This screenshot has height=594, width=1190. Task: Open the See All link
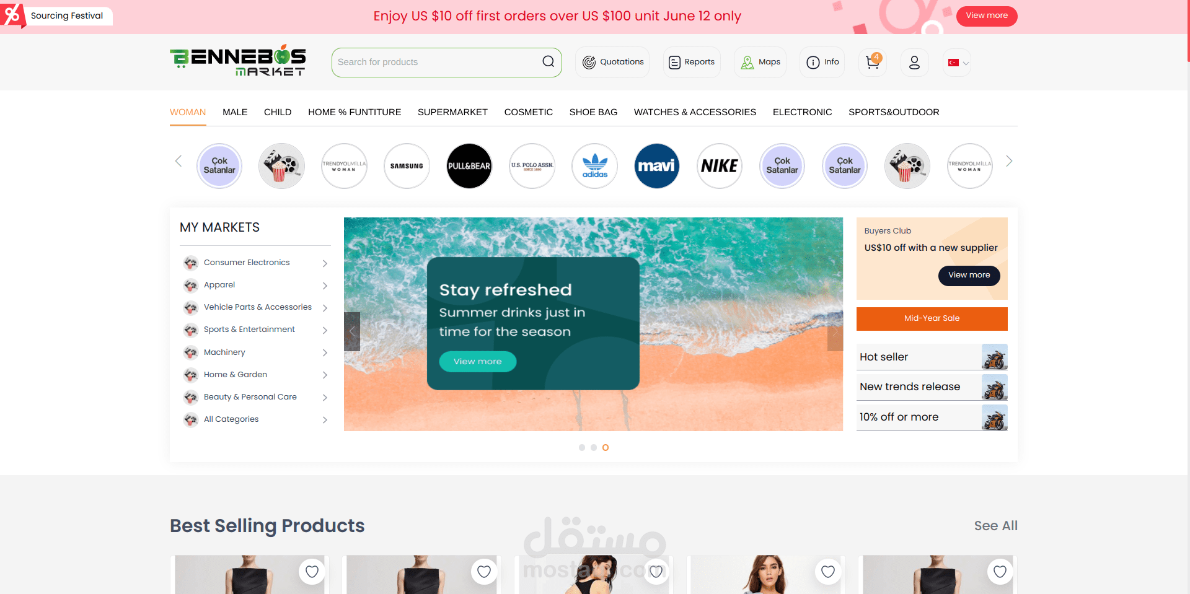pos(995,526)
